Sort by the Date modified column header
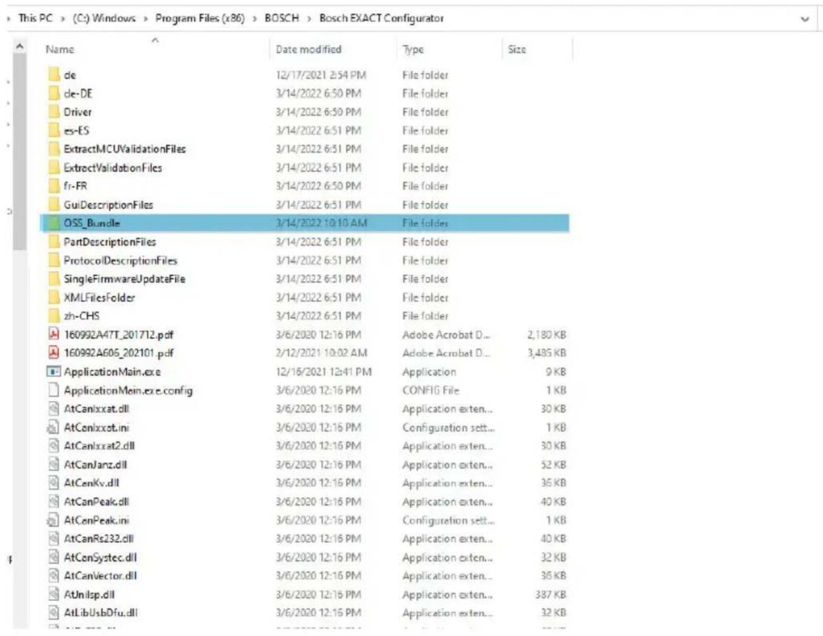Viewport: 823px width, 636px height. click(x=309, y=50)
